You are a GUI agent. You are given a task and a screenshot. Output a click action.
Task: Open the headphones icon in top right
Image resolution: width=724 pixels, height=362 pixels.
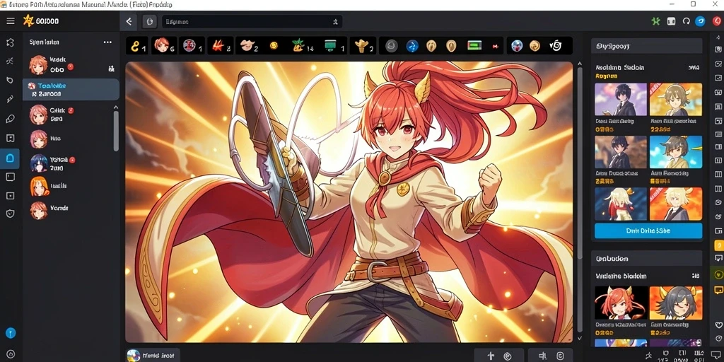686,21
